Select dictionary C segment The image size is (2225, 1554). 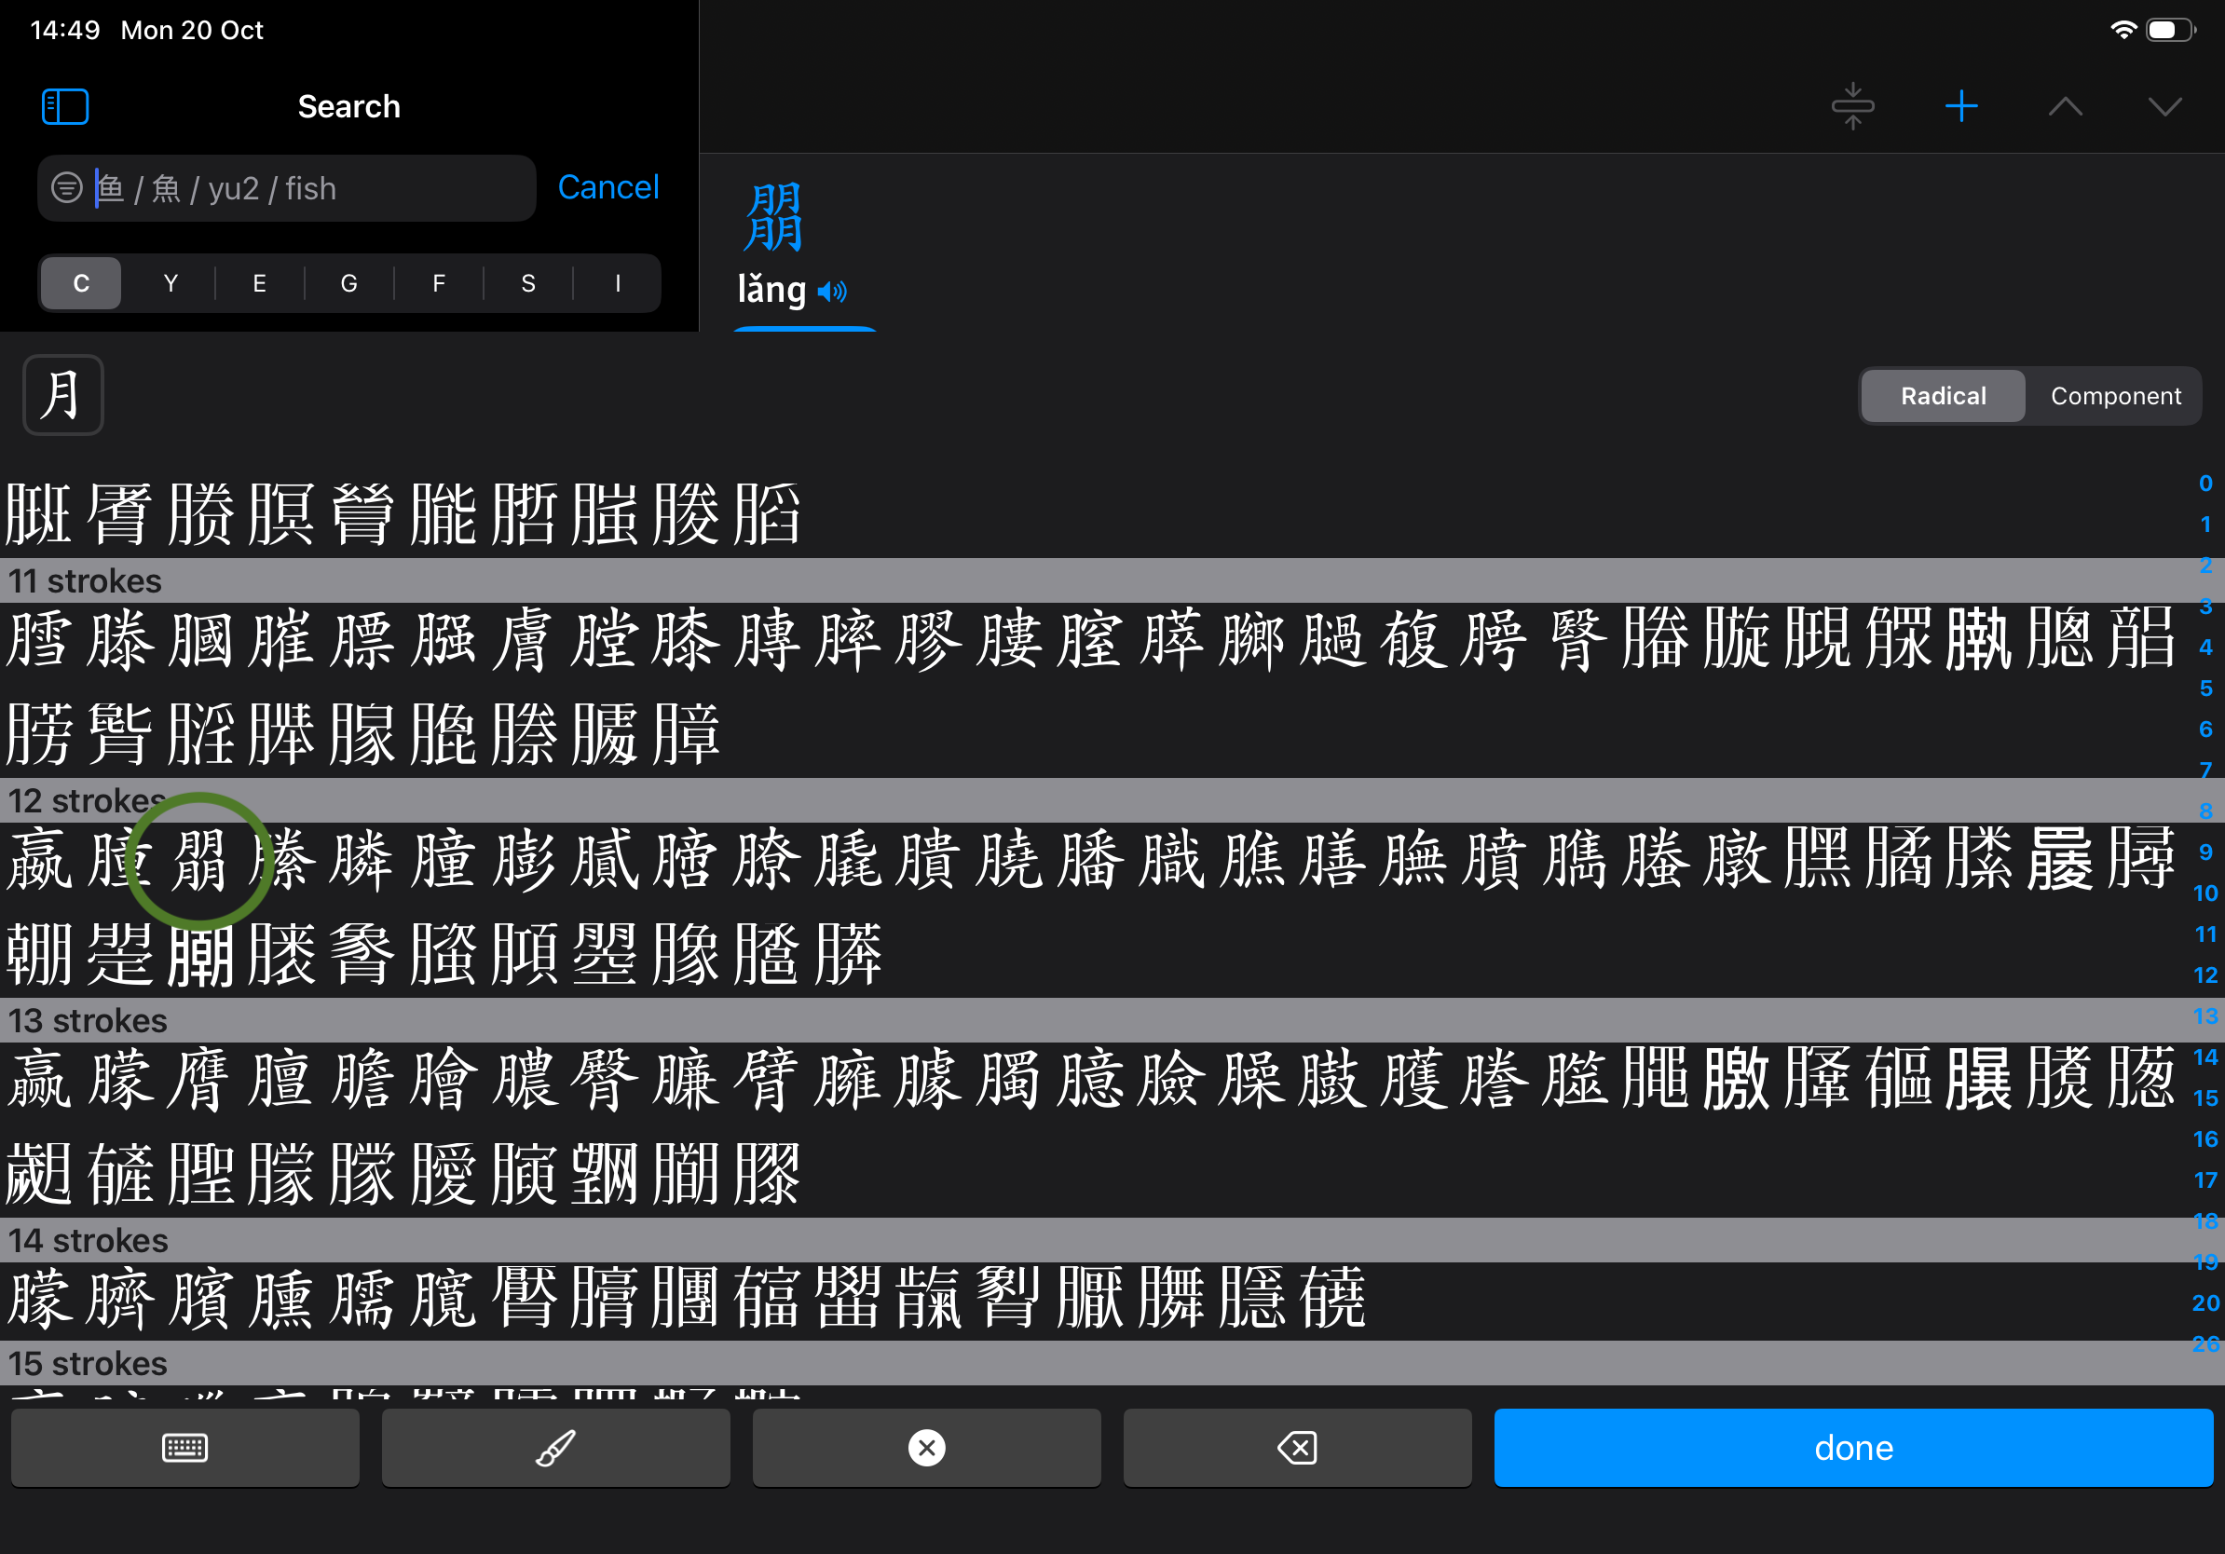tap(81, 284)
